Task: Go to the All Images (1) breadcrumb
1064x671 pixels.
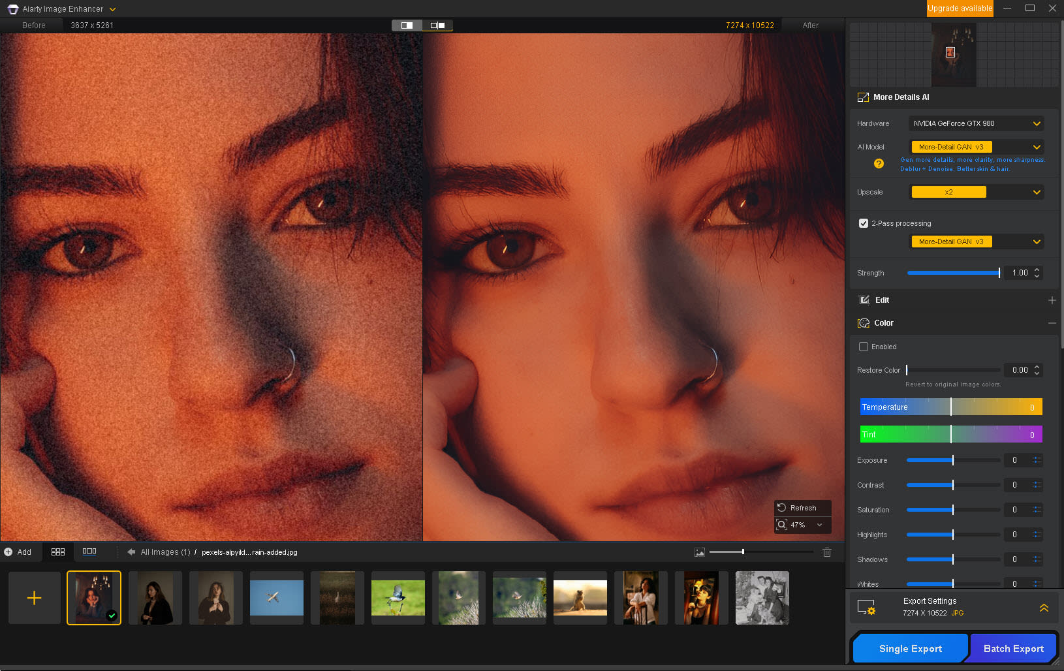Action: 165,552
